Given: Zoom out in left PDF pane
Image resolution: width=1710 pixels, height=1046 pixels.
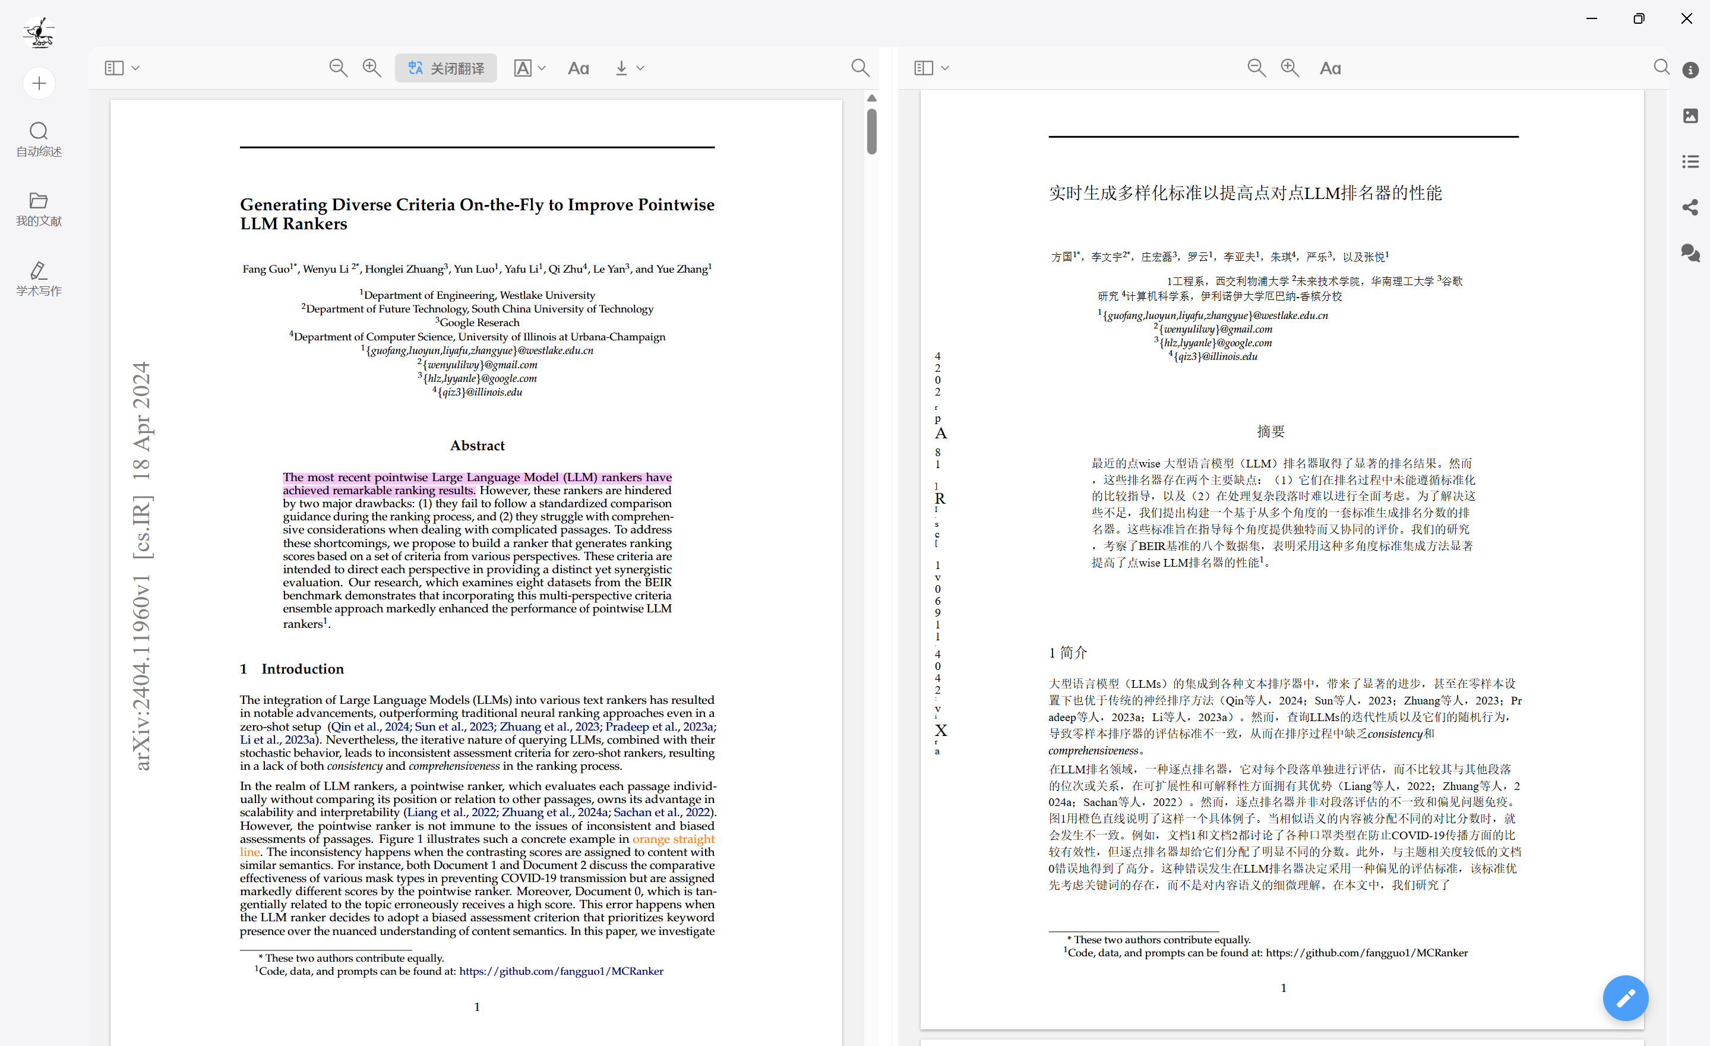Looking at the screenshot, I should (x=338, y=68).
